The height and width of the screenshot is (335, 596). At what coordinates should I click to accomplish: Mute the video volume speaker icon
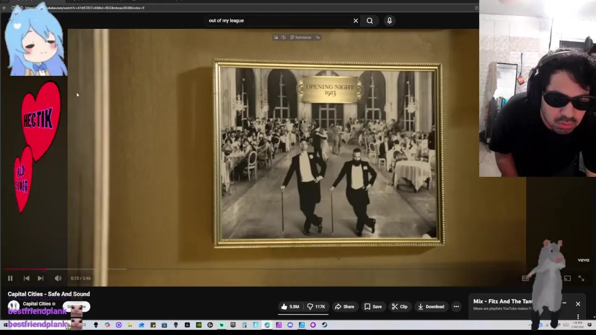click(58, 278)
